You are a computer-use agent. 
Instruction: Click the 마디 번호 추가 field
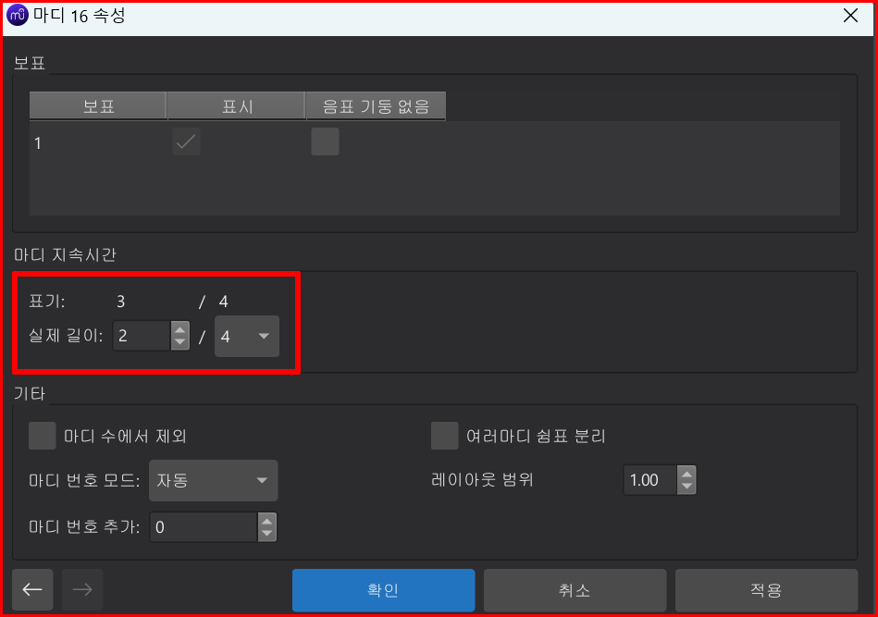(204, 527)
